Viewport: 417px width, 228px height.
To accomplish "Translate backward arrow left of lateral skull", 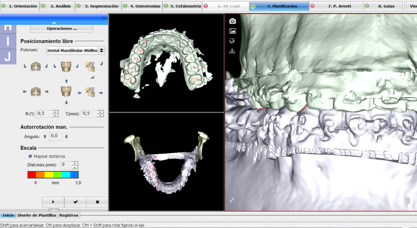I will [79, 93].
